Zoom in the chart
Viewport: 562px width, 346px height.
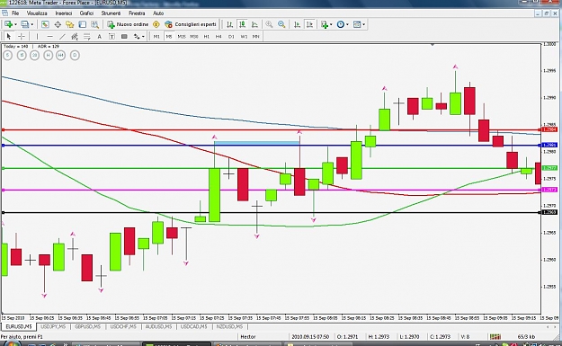269,24
